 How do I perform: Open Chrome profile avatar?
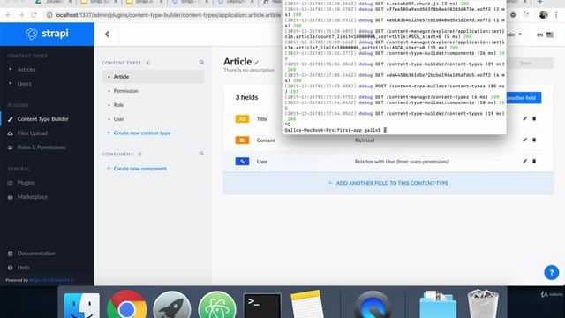pyautogui.click(x=544, y=15)
